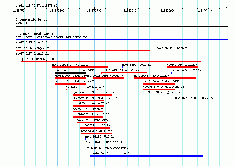Click nsv3927894 (Wenger2019) label

pos(162,92)
